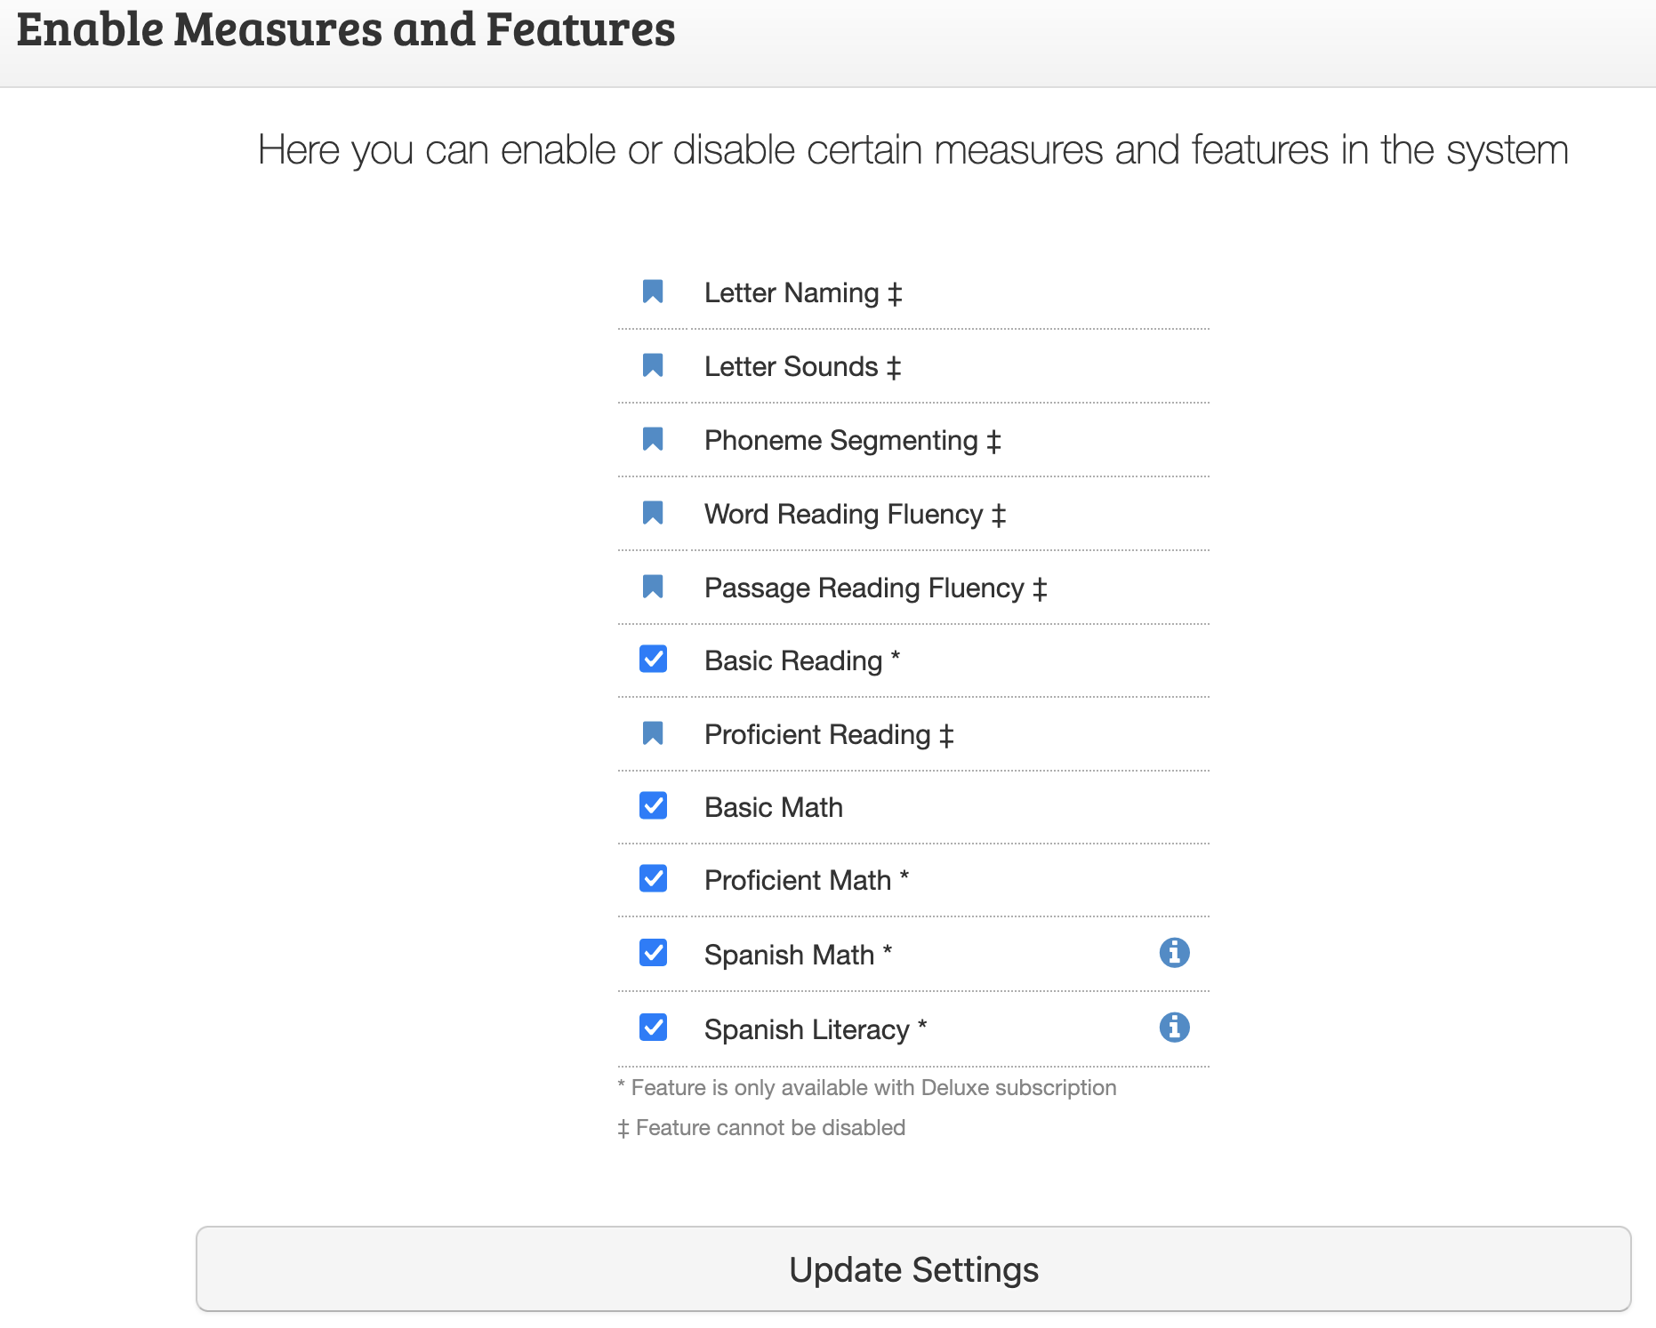The width and height of the screenshot is (1656, 1328).
Task: Click the Proficient Reading bookmark icon
Action: (653, 733)
